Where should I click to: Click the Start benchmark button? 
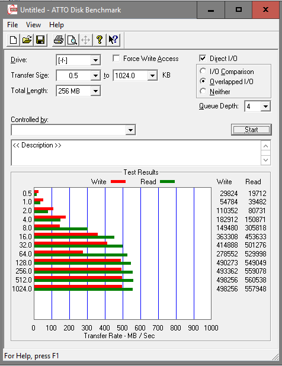point(251,130)
